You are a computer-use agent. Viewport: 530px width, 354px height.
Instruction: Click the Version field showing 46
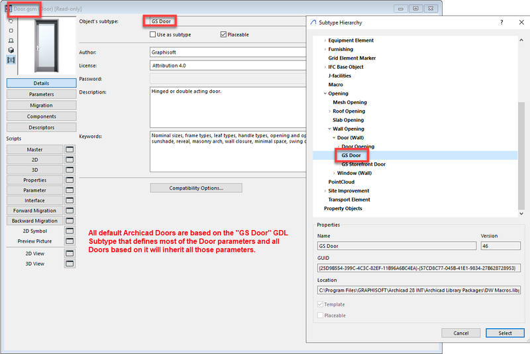click(501, 246)
